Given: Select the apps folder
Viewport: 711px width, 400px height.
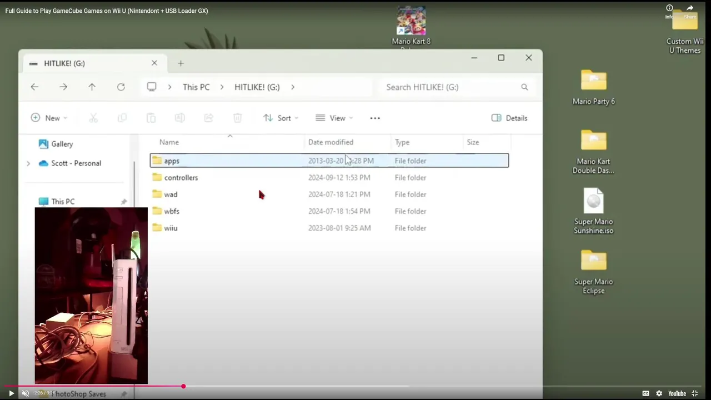Looking at the screenshot, I should tap(329, 161).
